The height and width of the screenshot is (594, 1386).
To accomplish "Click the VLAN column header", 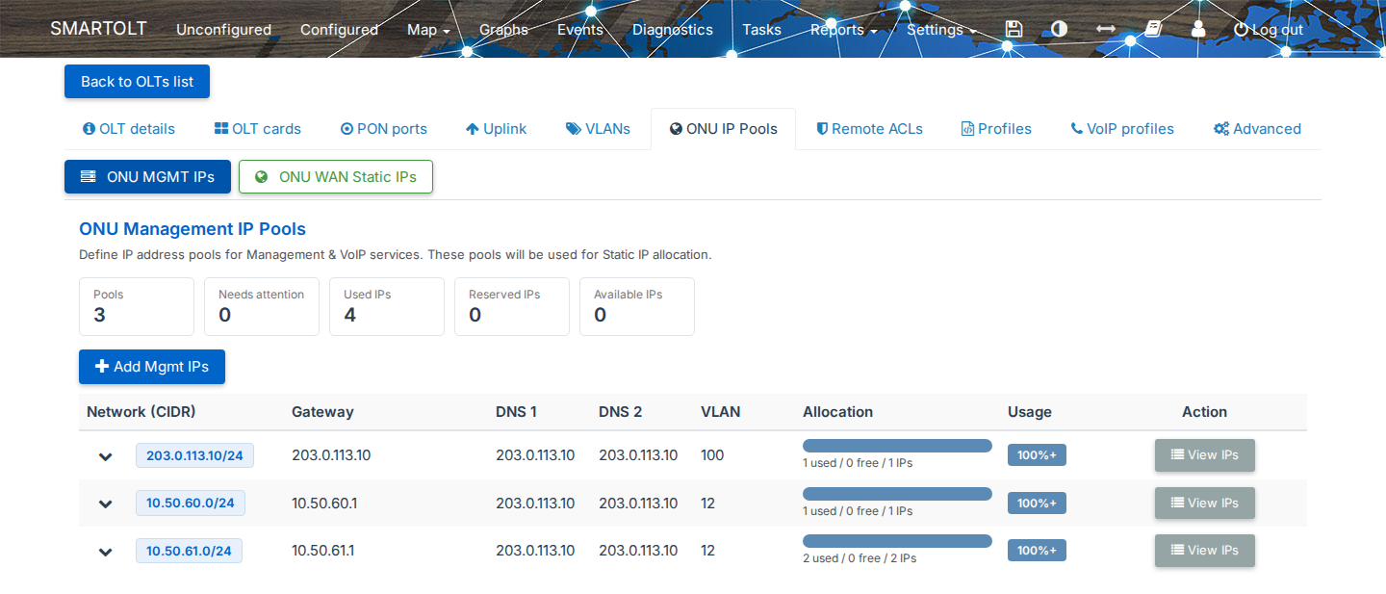I will (x=721, y=412).
